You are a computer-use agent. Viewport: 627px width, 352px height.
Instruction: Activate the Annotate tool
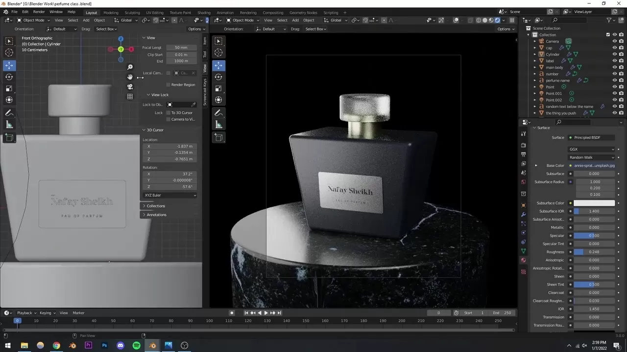pyautogui.click(x=9, y=113)
